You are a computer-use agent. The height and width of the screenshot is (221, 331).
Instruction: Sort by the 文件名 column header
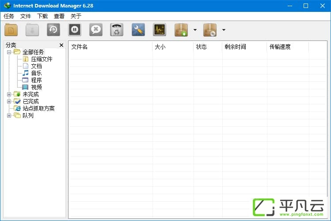110,47
